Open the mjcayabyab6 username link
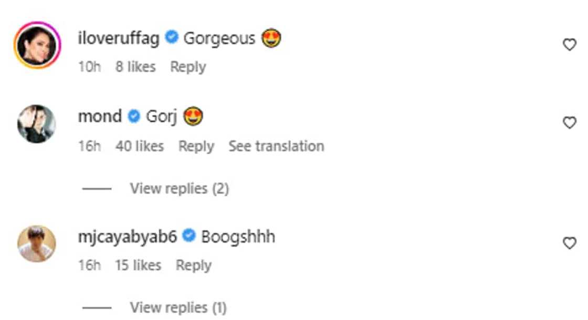Image resolution: width=588 pixels, height=320 pixels. 129,237
